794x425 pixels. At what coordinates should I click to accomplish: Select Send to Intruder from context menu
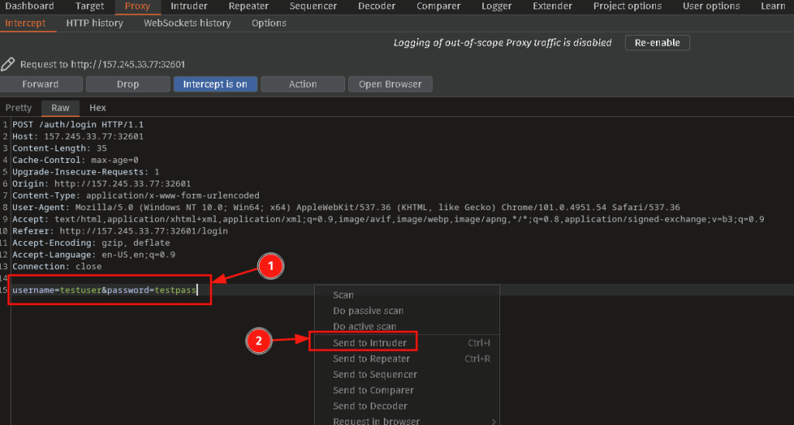point(370,343)
